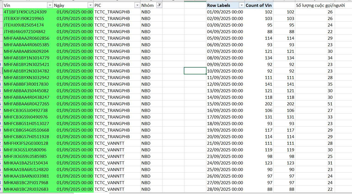Select cell with Vin MHKAA1BA2SJ150434

click(x=28, y=163)
